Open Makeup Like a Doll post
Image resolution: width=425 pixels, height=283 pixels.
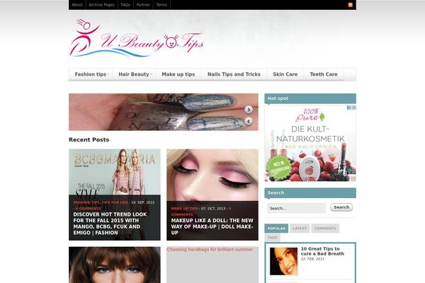click(x=212, y=226)
